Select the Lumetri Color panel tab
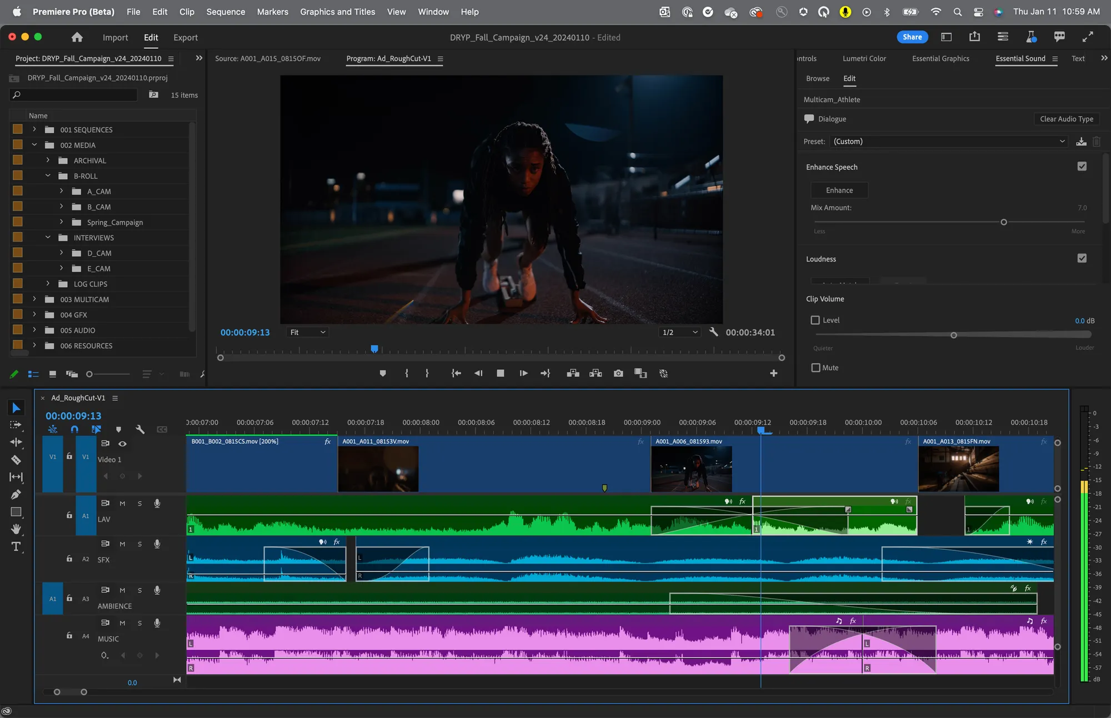The height and width of the screenshot is (718, 1111). click(864, 57)
